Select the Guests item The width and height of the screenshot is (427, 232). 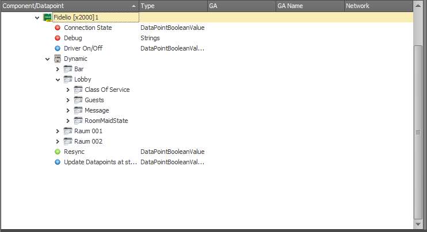point(94,100)
